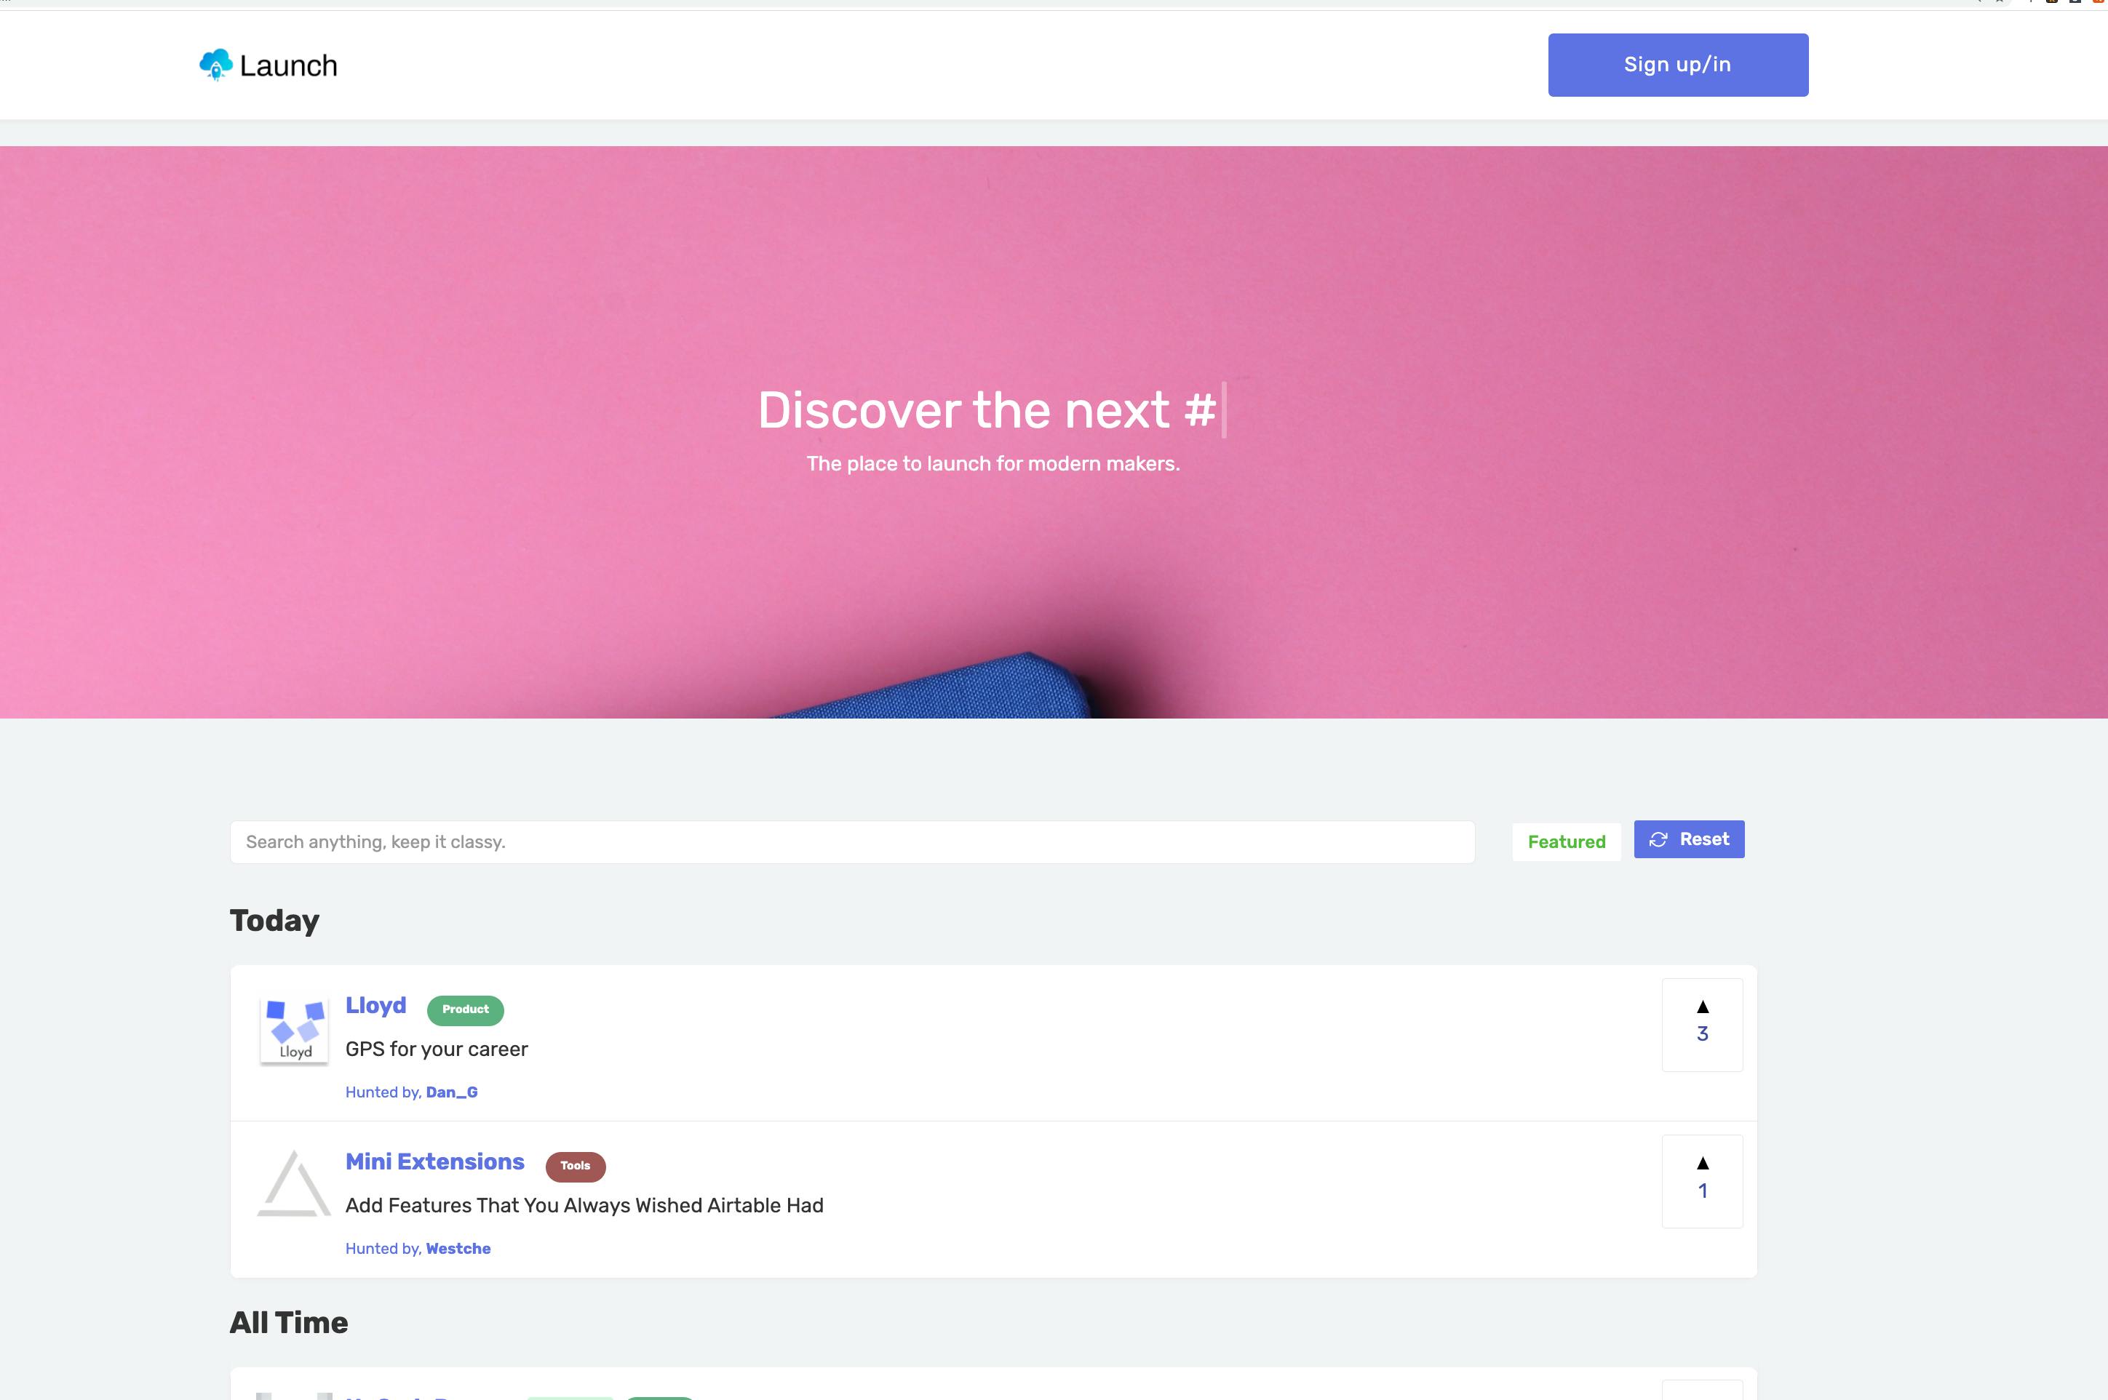Screen dimensions: 2108x1400
Task: Click the Discover the next # headline
Action: point(987,410)
